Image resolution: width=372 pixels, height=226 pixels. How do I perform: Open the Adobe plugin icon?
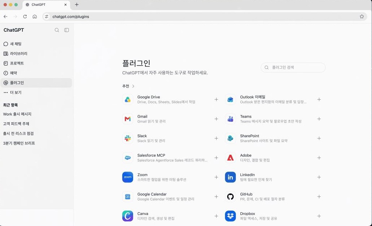point(230,158)
